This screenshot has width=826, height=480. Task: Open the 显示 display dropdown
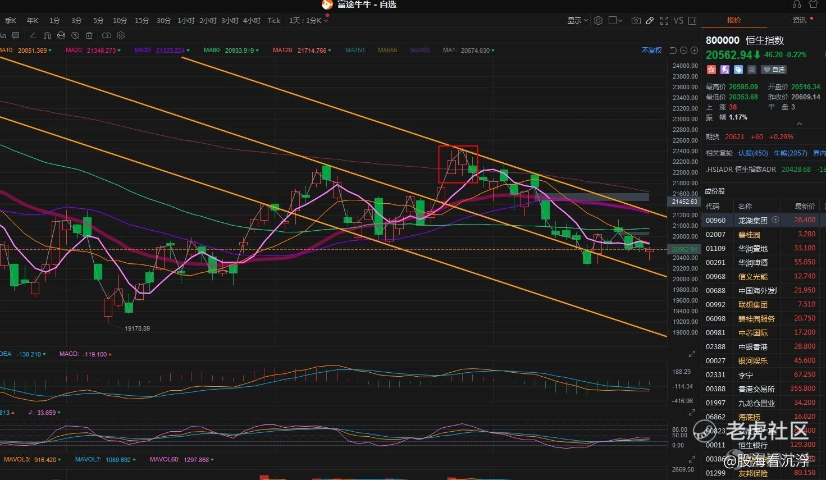coord(578,20)
